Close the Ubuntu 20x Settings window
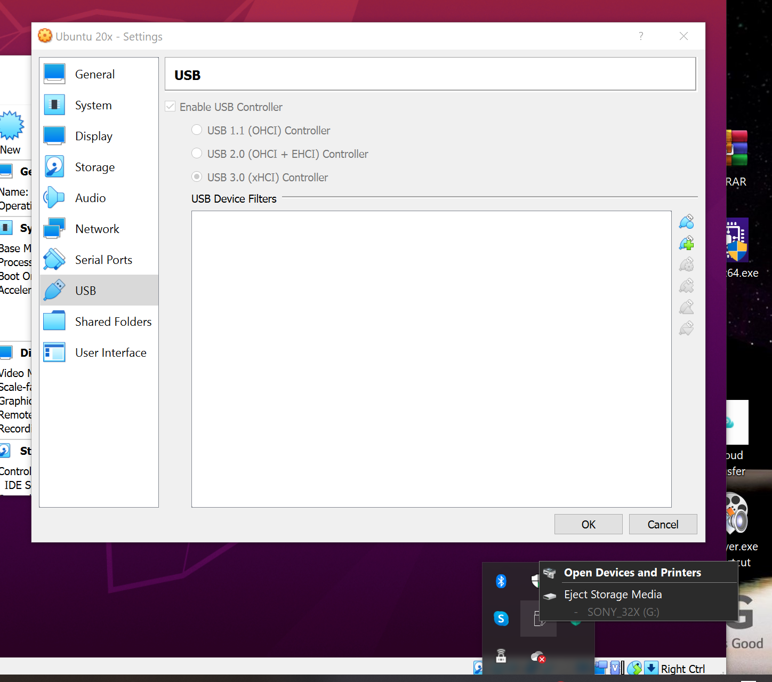 coord(684,36)
